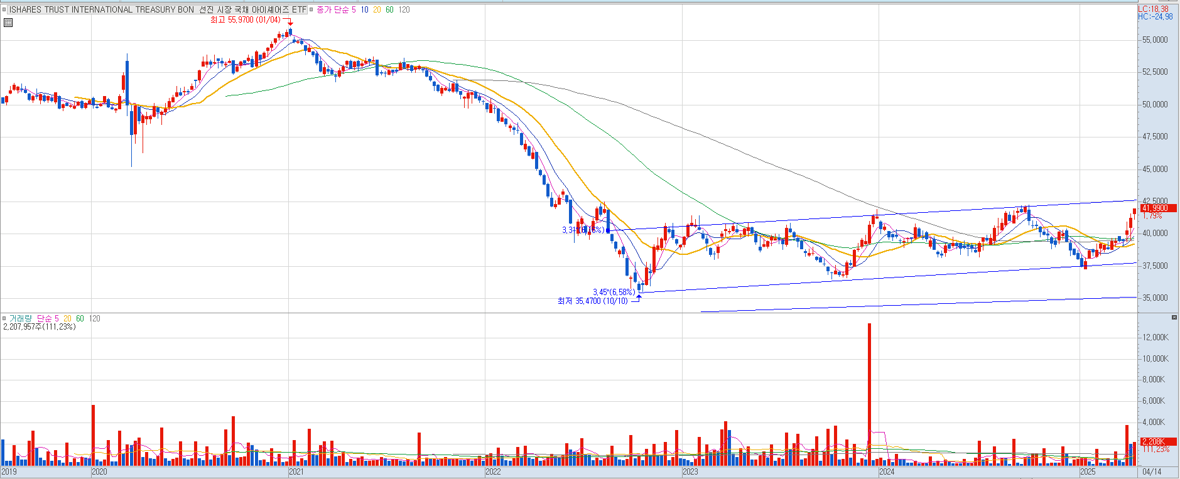This screenshot has width=1180, height=479.
Task: Click the 종가 단순 5 moving average label
Action: (336, 10)
